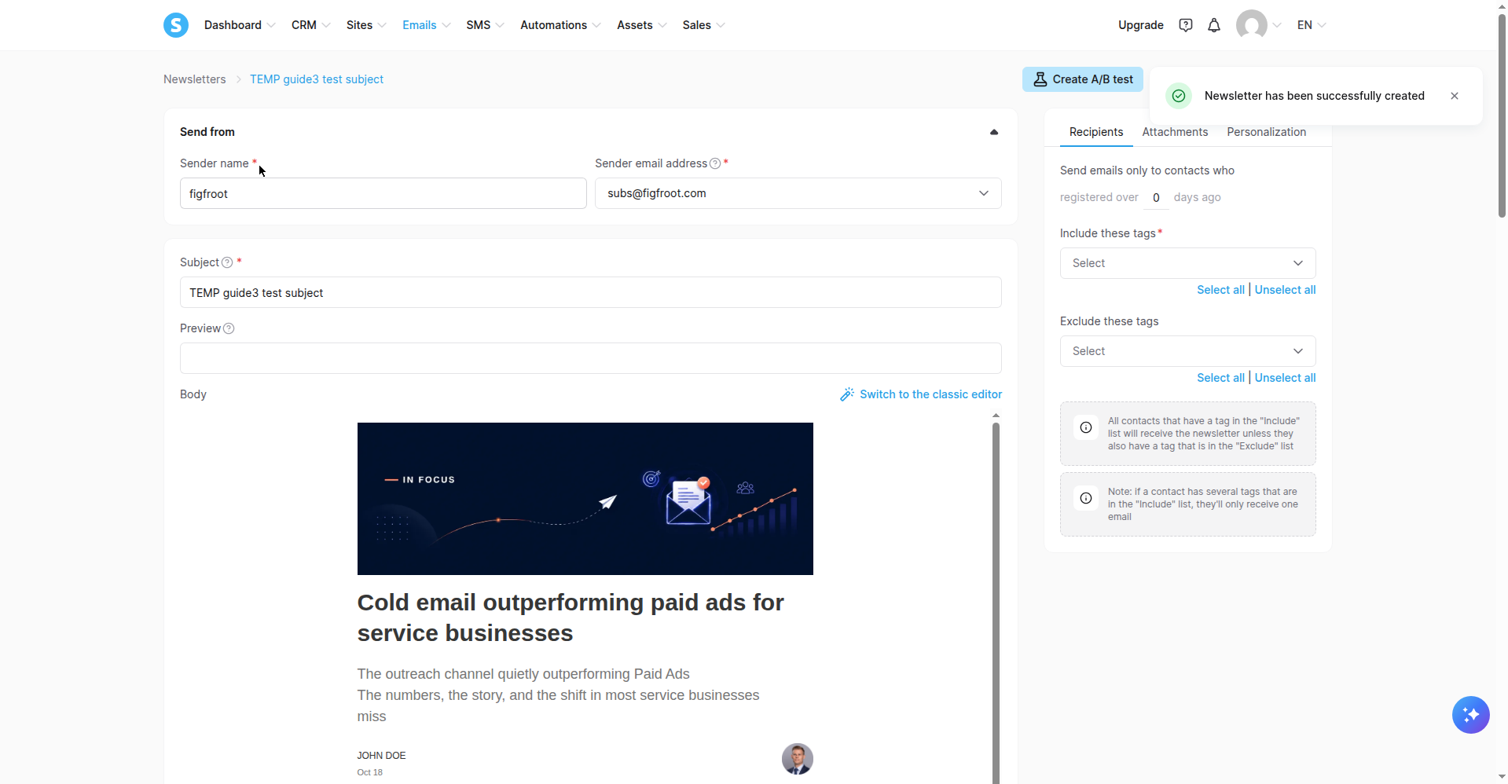Click the Create A/B test button
This screenshot has width=1508, height=784.
pos(1082,79)
